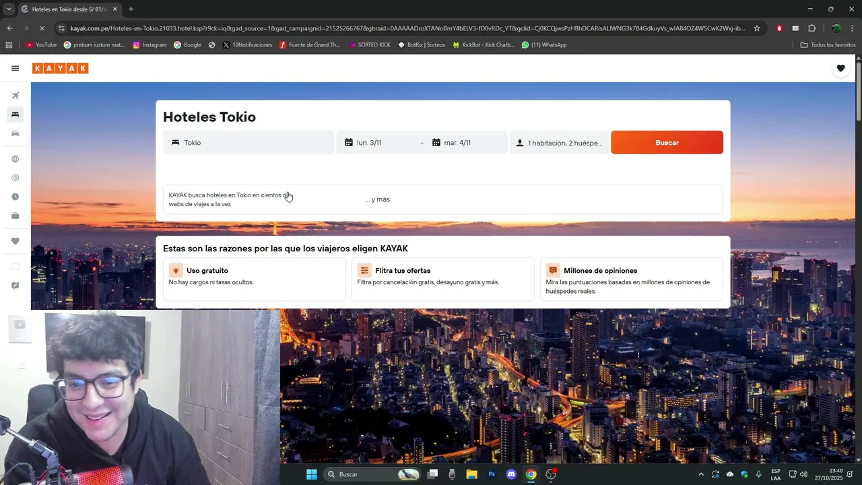Image resolution: width=862 pixels, height=485 pixels.
Task: Open a new browser tab
Action: tap(131, 9)
